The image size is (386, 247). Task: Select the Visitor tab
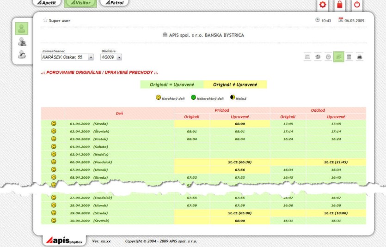coord(80,3)
